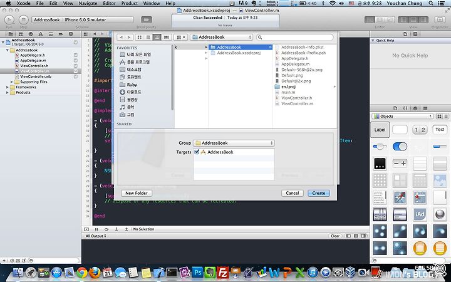Viewport: 451px width, 282px height.
Task: Go forward in file dialog navigation
Action: point(129,38)
